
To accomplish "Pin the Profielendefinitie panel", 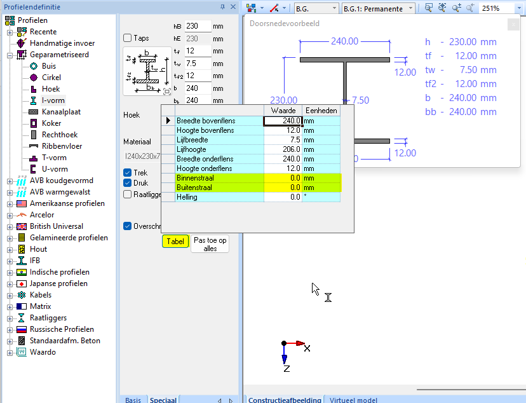I will 222,7.
